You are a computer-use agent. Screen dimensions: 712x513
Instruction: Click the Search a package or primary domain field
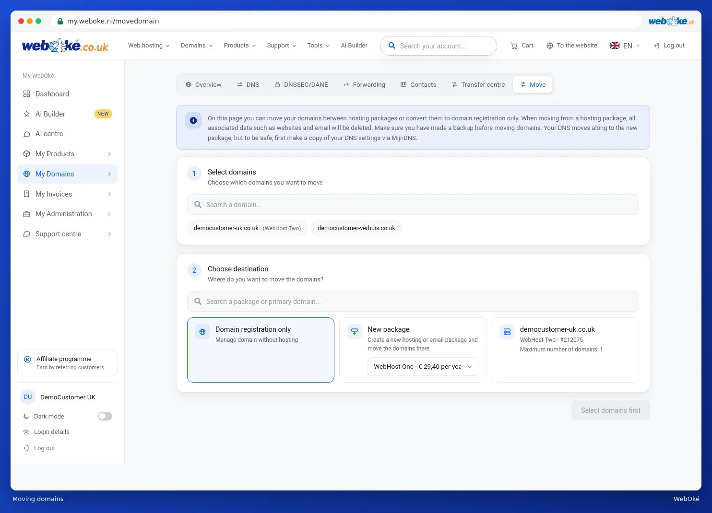point(413,302)
